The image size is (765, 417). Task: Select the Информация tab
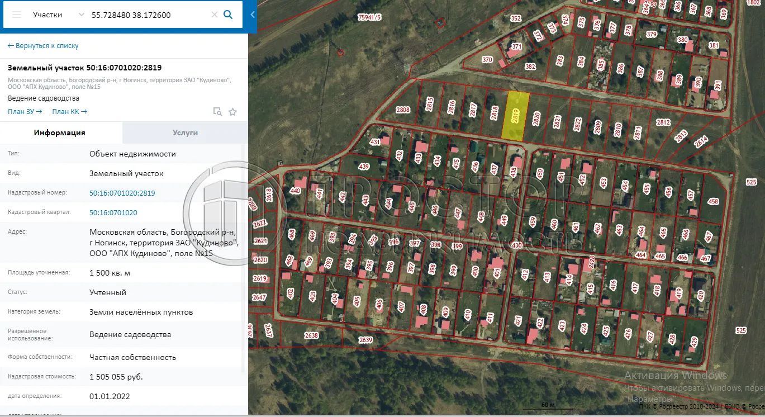[x=59, y=133]
